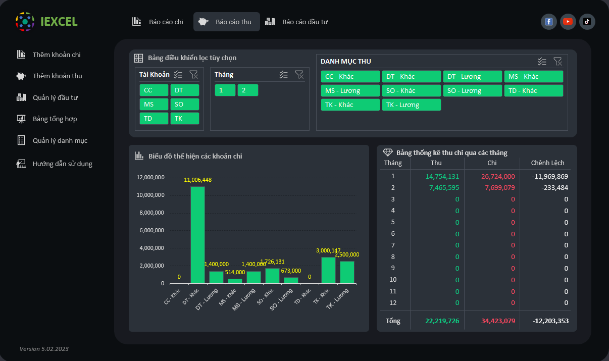Viewport: 609px width, 361px height.
Task: Click the bar labeled 3,000,147 in chart
Action: coord(329,270)
